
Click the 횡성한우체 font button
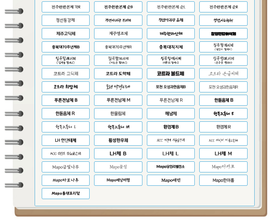118,140
